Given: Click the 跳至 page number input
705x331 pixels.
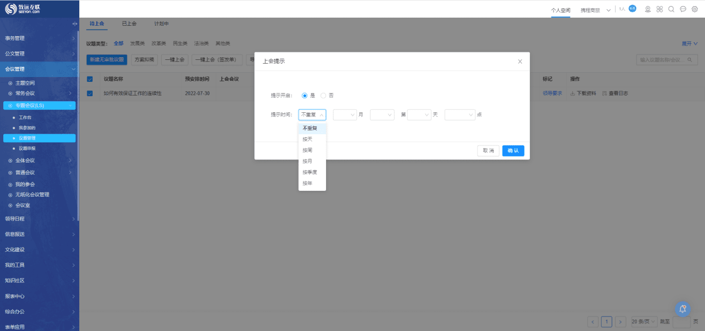Looking at the screenshot, I should coord(681,321).
